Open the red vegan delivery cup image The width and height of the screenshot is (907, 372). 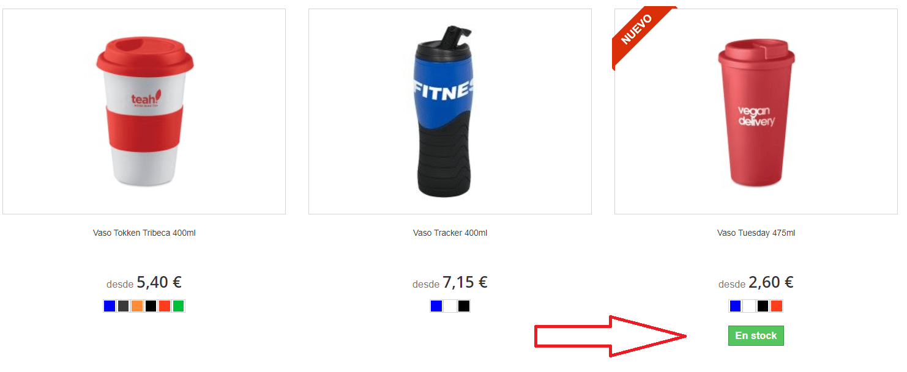756,111
